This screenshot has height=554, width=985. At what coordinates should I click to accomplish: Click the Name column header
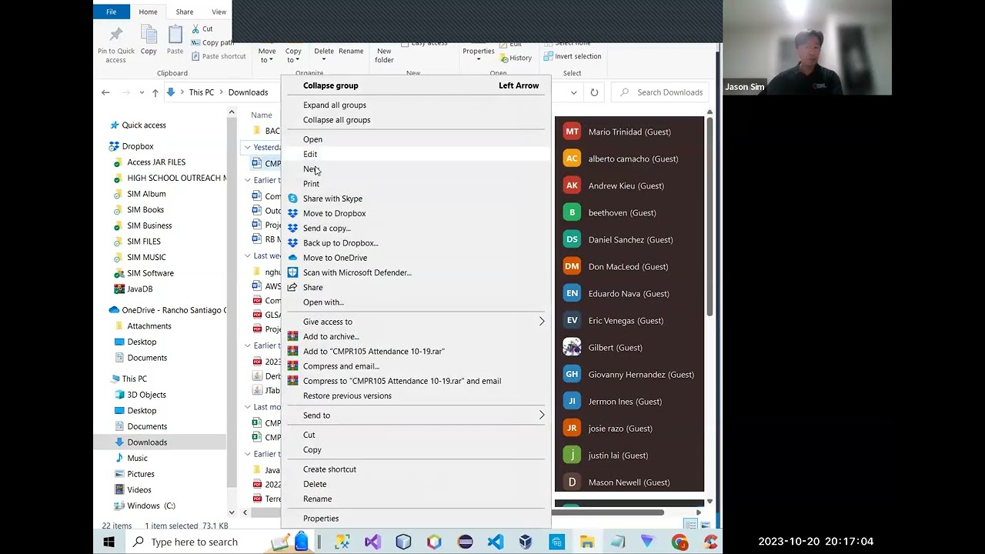coord(262,115)
